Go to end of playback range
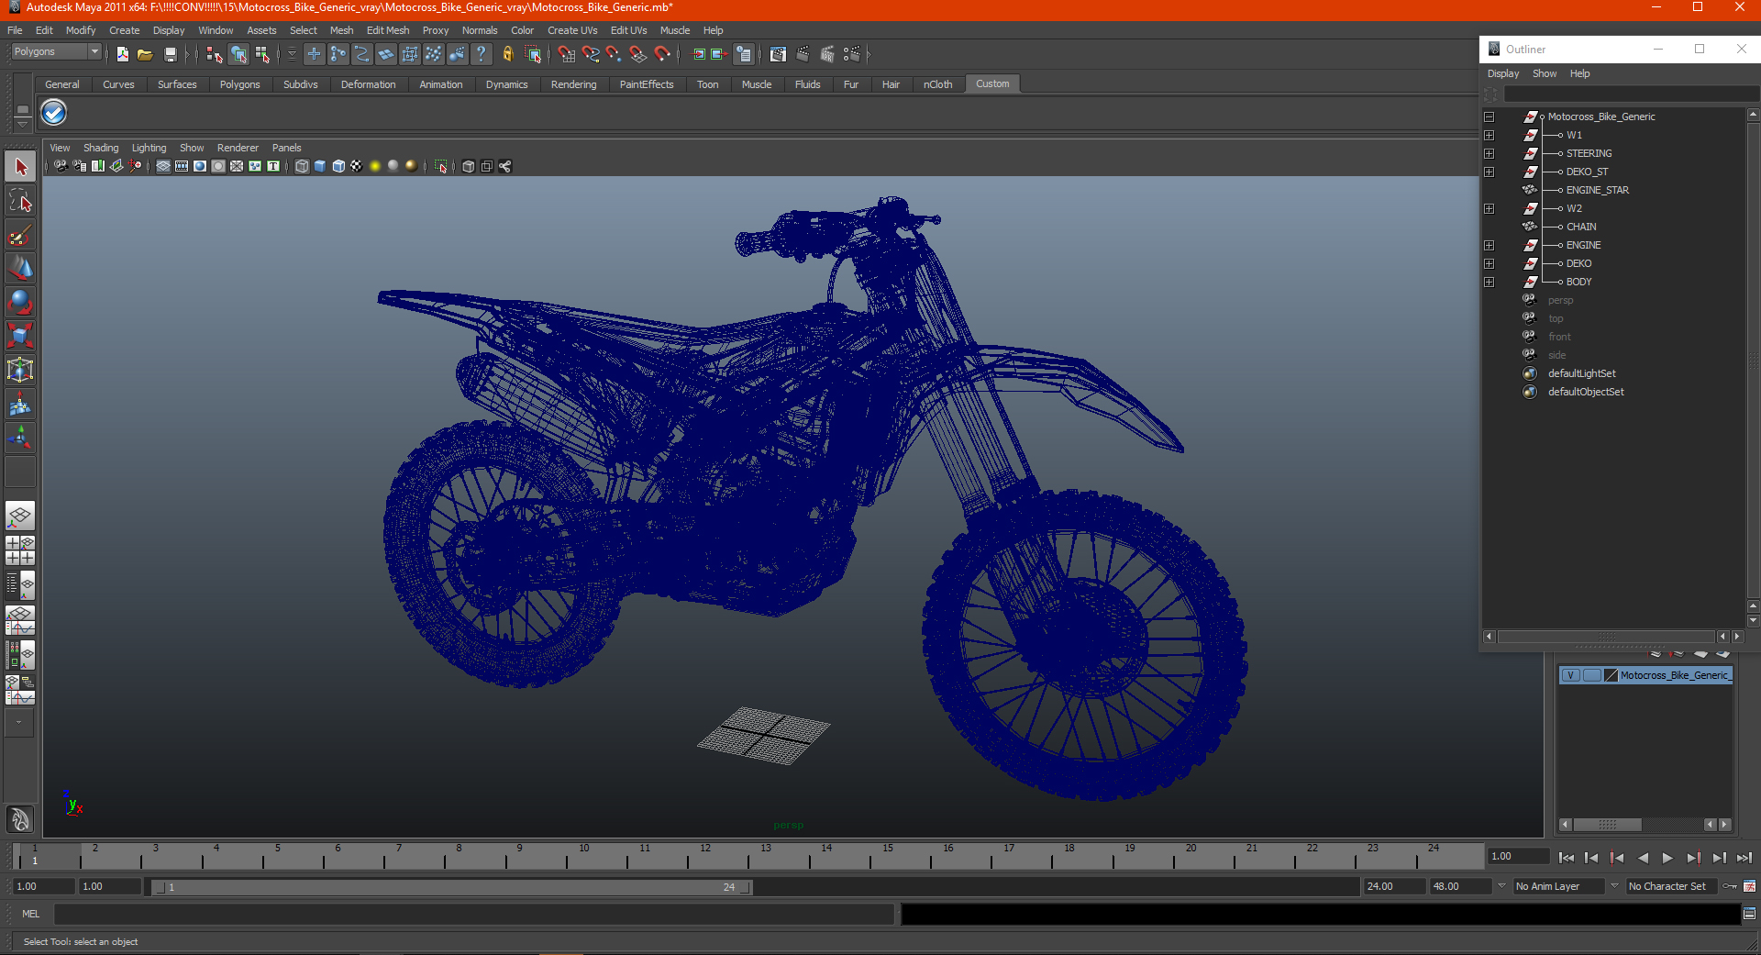This screenshot has height=955, width=1761. pyautogui.click(x=1744, y=858)
